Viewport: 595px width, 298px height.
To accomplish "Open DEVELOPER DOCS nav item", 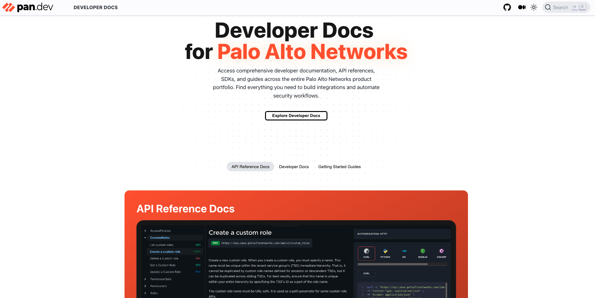I will point(96,8).
